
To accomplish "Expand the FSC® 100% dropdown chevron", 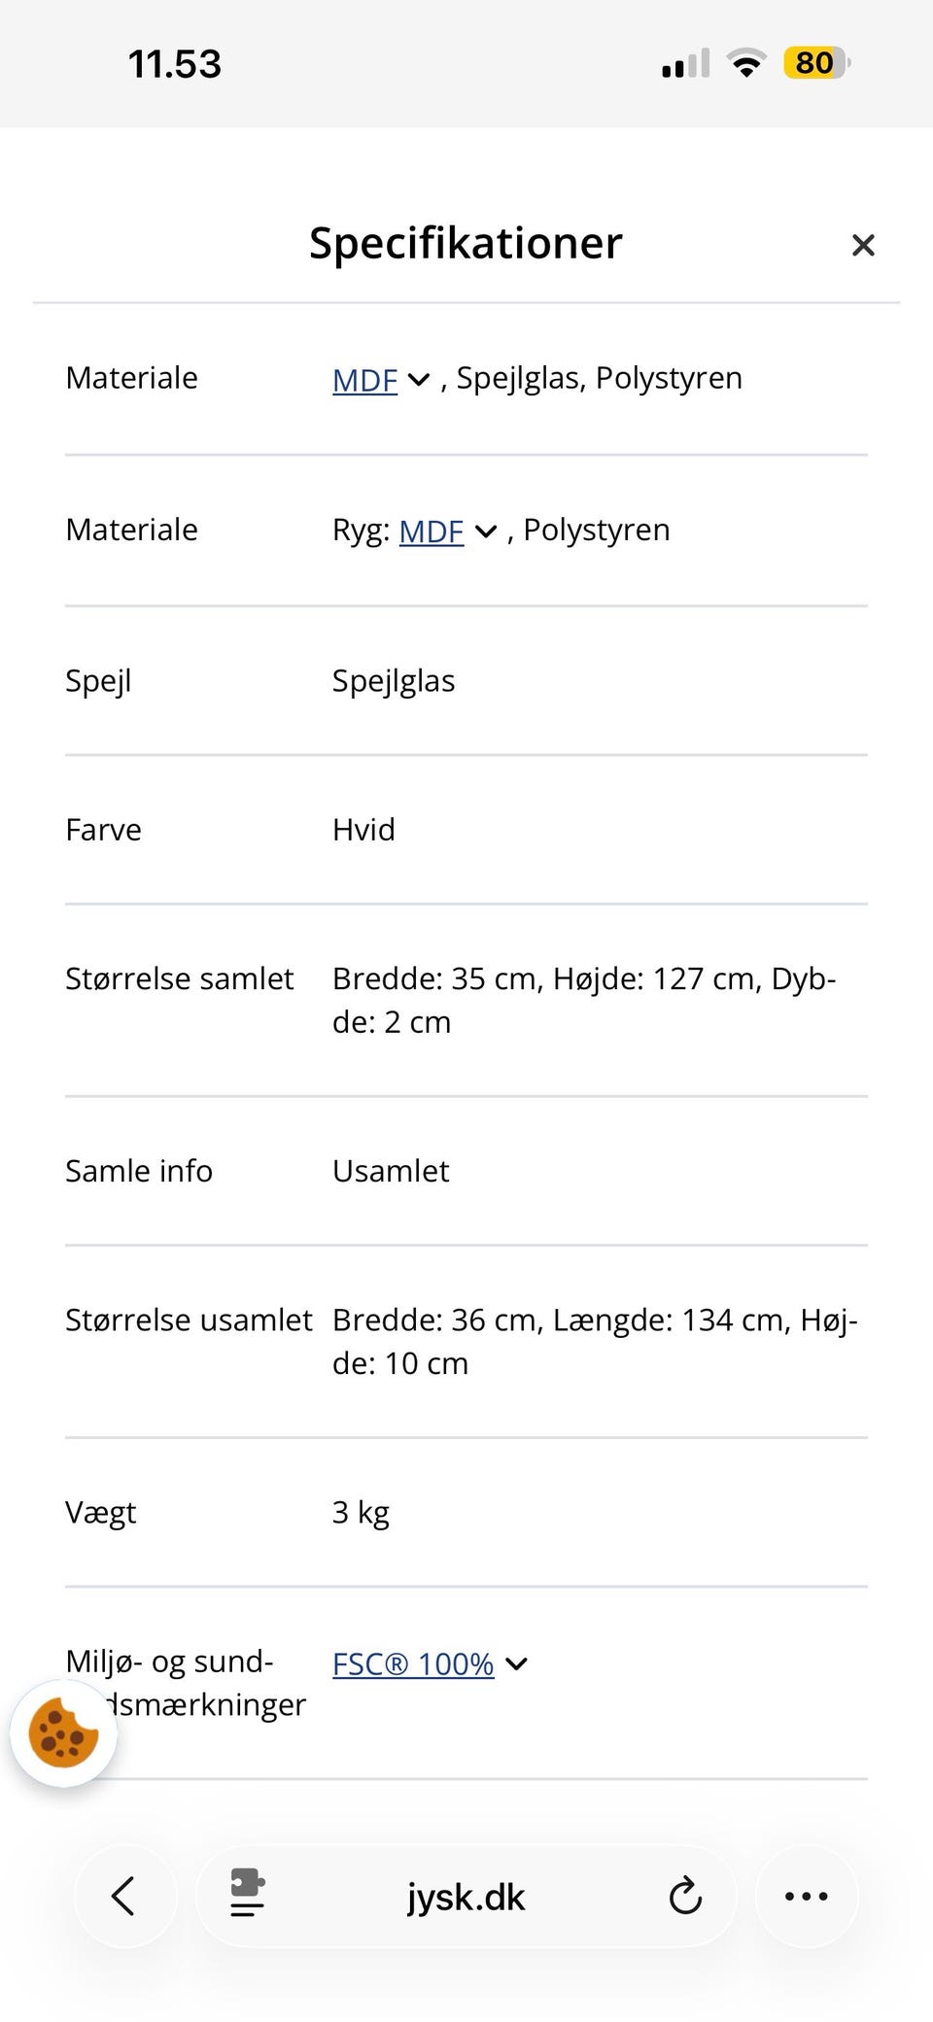I will (517, 1663).
